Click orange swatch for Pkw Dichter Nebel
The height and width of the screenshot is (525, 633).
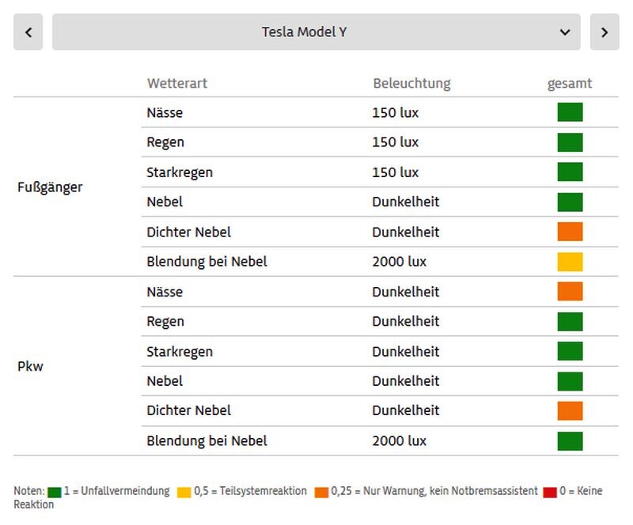click(570, 410)
